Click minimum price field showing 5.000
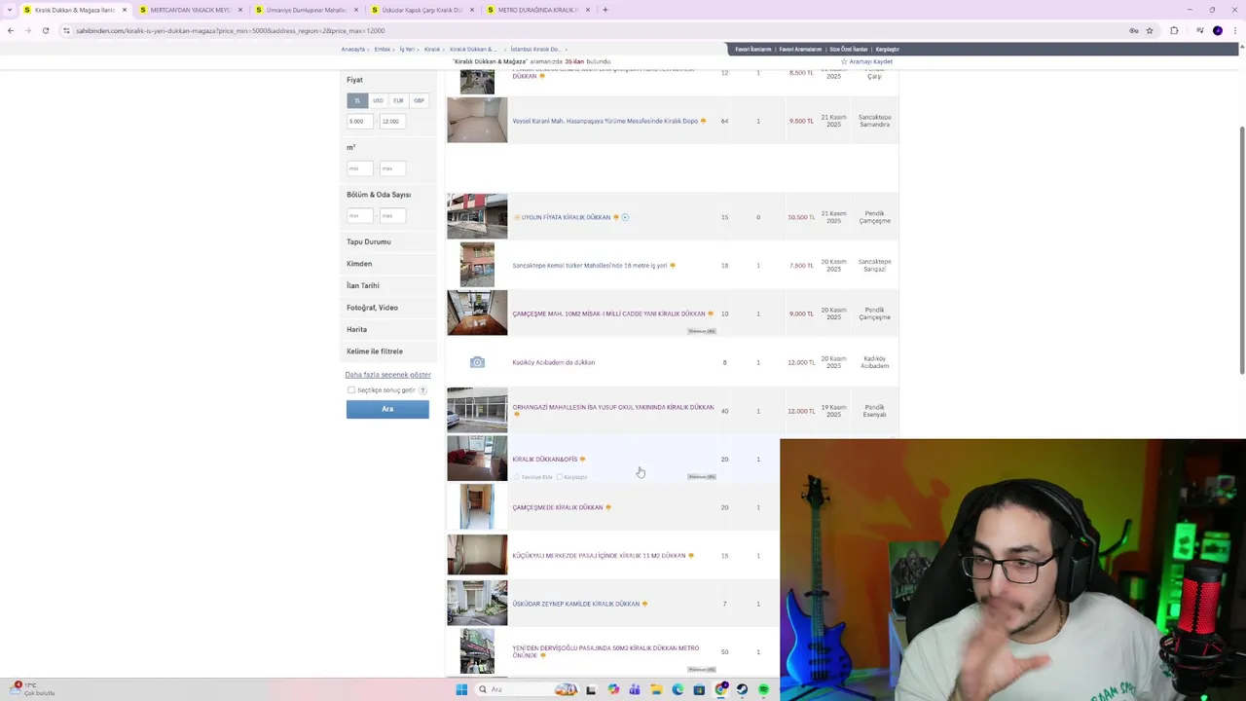 pyautogui.click(x=360, y=122)
